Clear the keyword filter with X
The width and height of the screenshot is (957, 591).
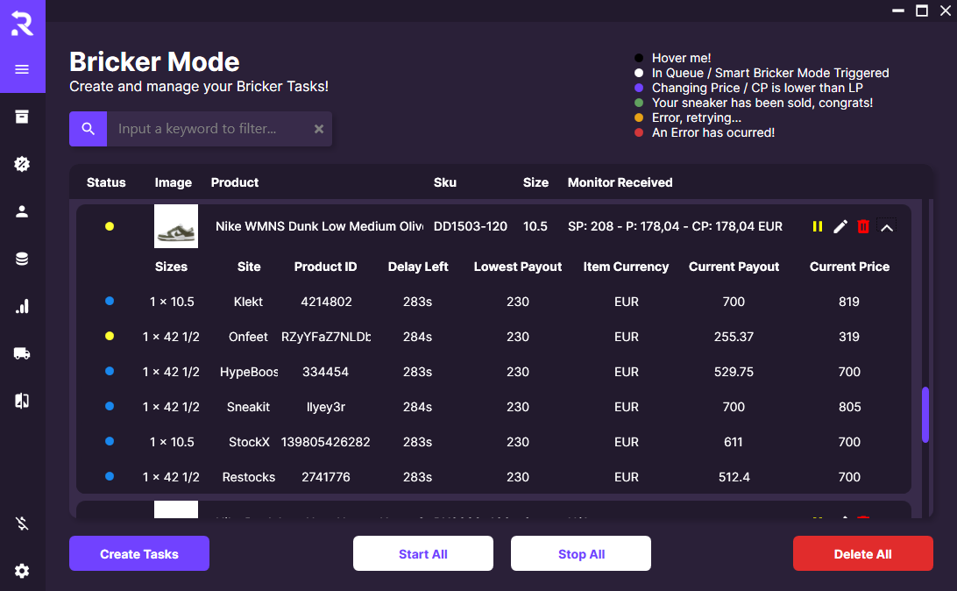pyautogui.click(x=319, y=129)
